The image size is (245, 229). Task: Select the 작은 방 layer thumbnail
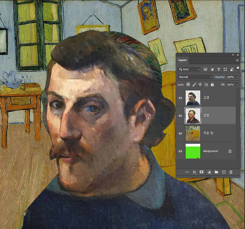pos(193,133)
